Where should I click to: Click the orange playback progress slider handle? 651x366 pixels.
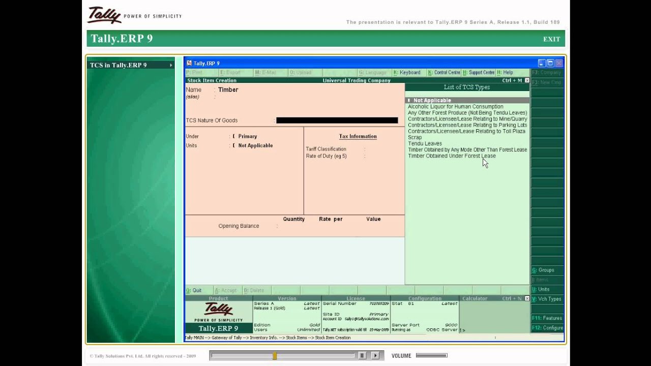275,356
